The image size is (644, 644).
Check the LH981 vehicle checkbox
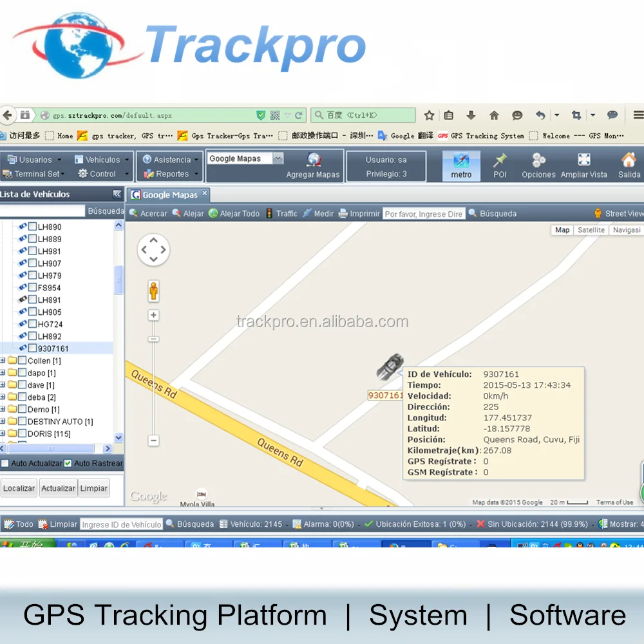point(32,251)
